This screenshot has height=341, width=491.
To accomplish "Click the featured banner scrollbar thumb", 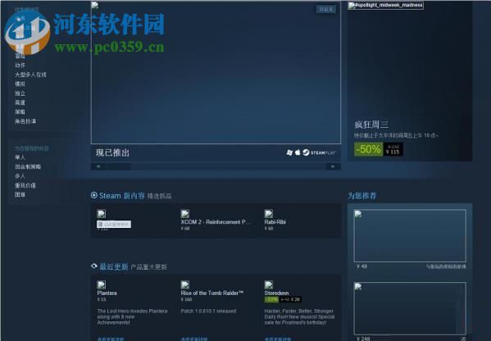I will tap(119, 166).
